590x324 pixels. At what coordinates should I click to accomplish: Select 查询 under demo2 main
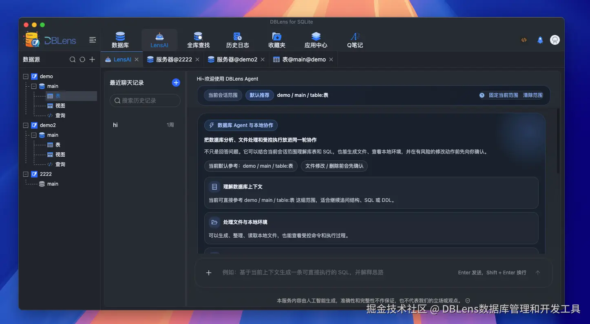60,164
